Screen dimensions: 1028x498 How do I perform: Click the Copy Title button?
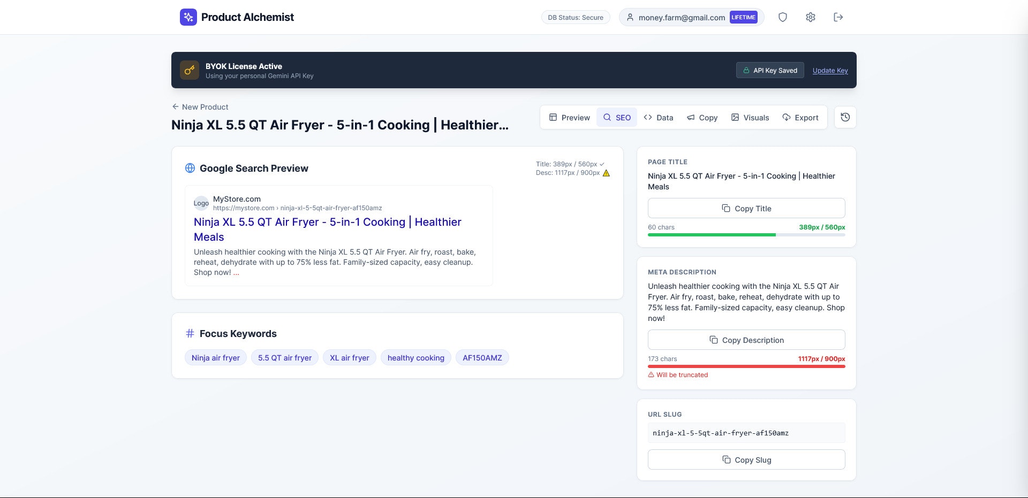tap(746, 208)
